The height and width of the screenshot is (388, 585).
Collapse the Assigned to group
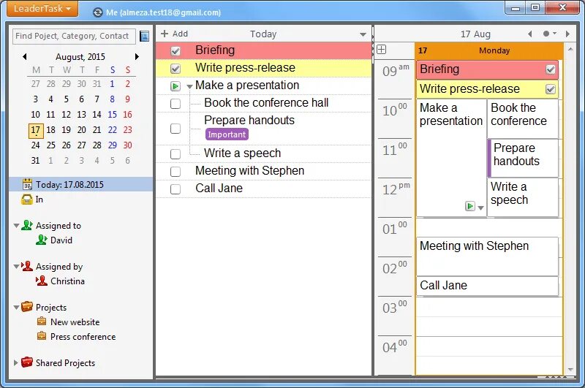coord(16,226)
